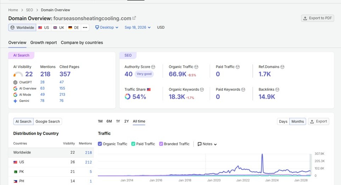Screen dimensions: 341x185
Task: Open the USD currency selector
Action: tap(161, 27)
